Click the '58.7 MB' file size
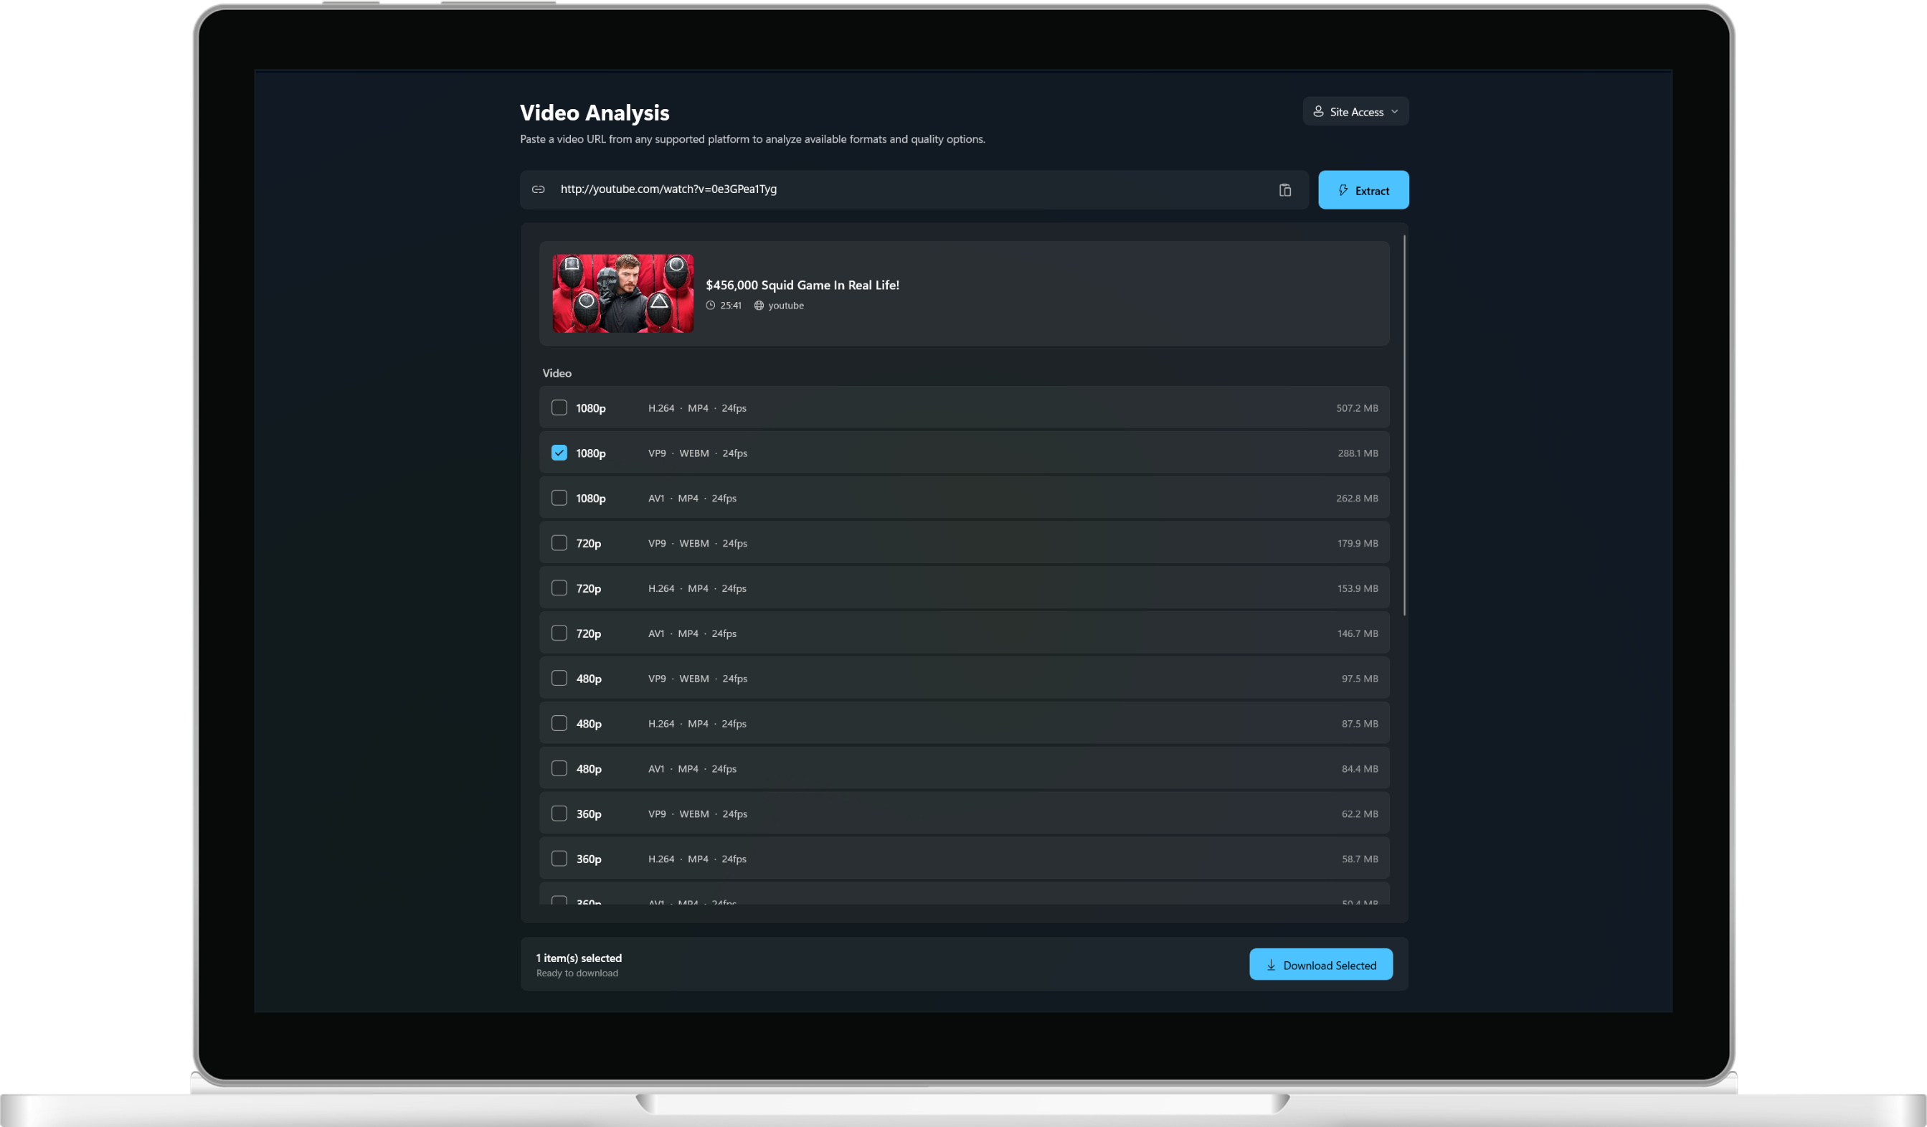Viewport: 1927px width, 1127px height. tap(1360, 859)
